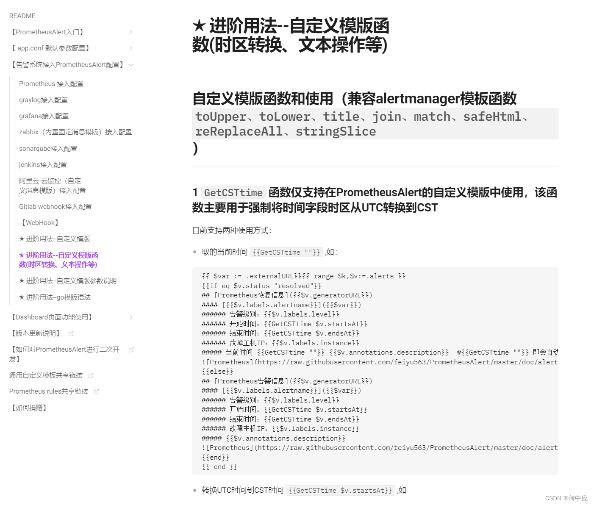Click the external link icon beside Prometheus rules共享链接
The height and width of the screenshot is (505, 594).
point(97,392)
